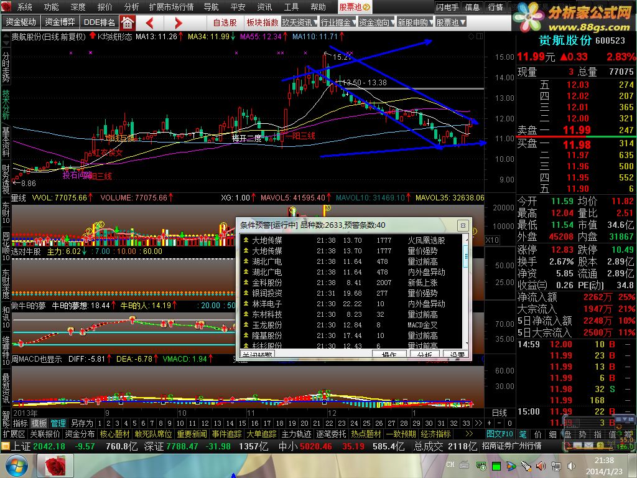The height and width of the screenshot is (478, 637).
Task: Open 股票池 toolbar dropdown
Action: pyautogui.click(x=450, y=23)
